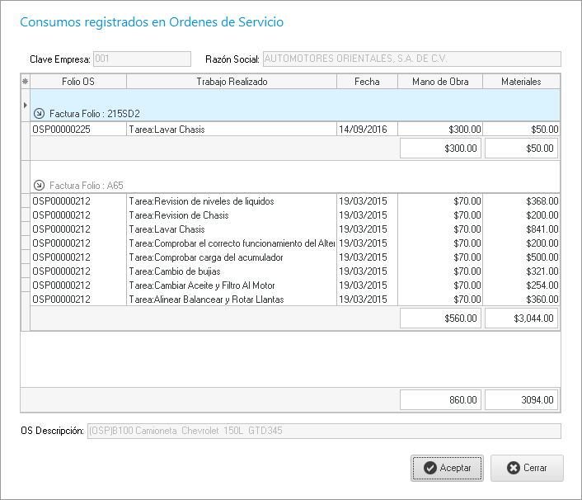Image resolution: width=582 pixels, height=500 pixels.
Task: Click the Cerrar button
Action: click(x=526, y=468)
